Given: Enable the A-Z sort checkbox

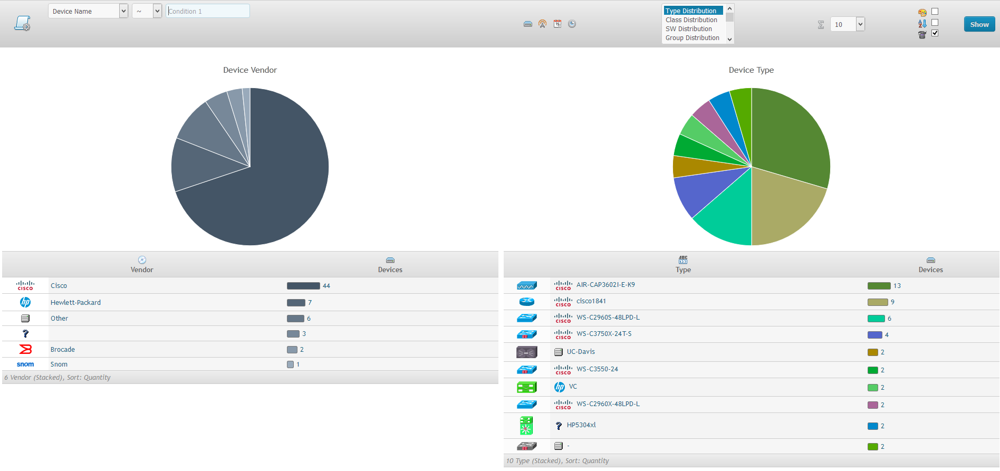Looking at the screenshot, I should point(935,23).
